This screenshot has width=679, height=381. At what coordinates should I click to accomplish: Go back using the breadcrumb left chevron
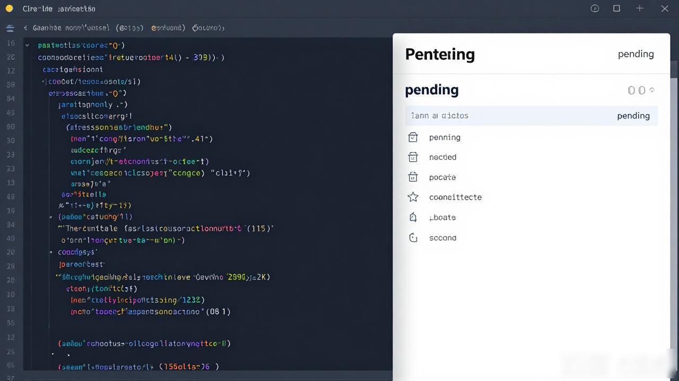point(25,28)
